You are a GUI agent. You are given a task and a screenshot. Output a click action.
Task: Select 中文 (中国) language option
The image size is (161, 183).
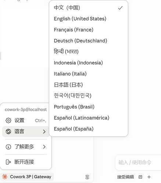click(x=89, y=8)
